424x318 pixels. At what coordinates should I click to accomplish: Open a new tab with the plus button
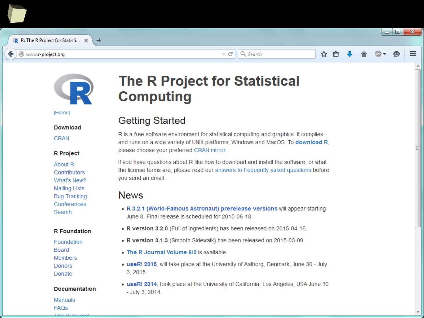(99, 40)
